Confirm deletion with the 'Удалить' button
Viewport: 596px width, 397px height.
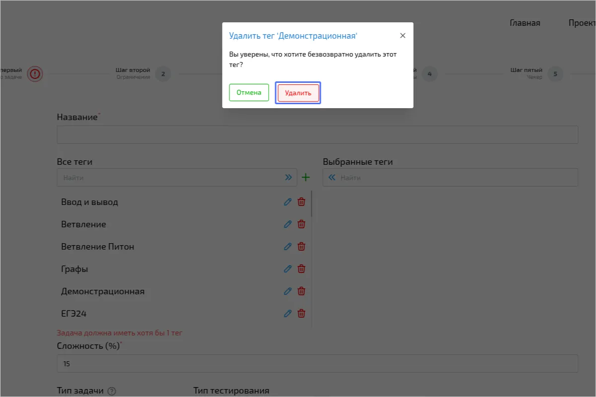pos(298,92)
